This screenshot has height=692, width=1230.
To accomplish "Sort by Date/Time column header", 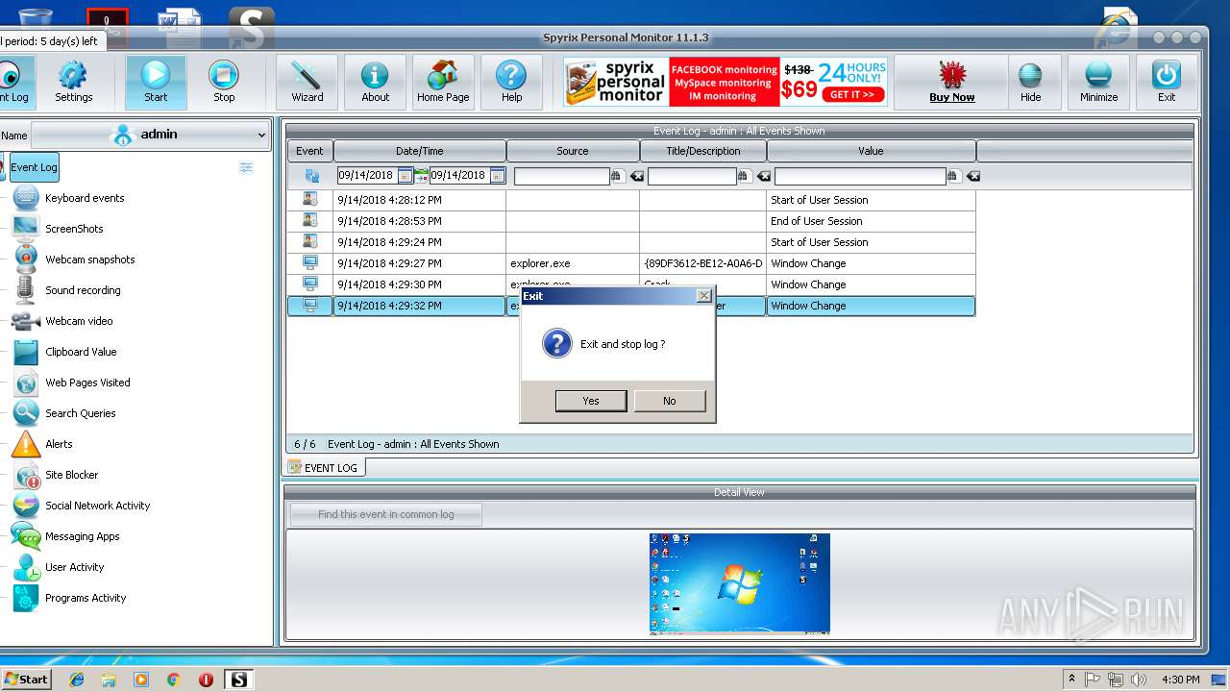I will [x=420, y=151].
